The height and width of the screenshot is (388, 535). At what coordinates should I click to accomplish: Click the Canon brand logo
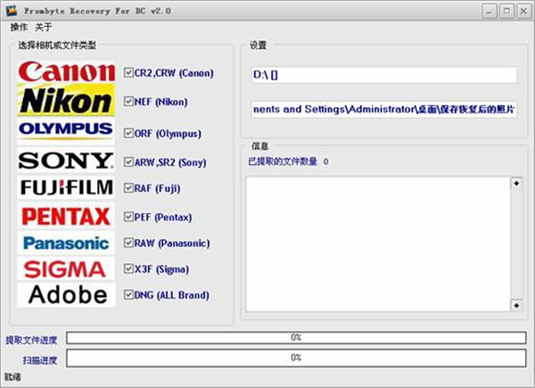[x=67, y=72]
